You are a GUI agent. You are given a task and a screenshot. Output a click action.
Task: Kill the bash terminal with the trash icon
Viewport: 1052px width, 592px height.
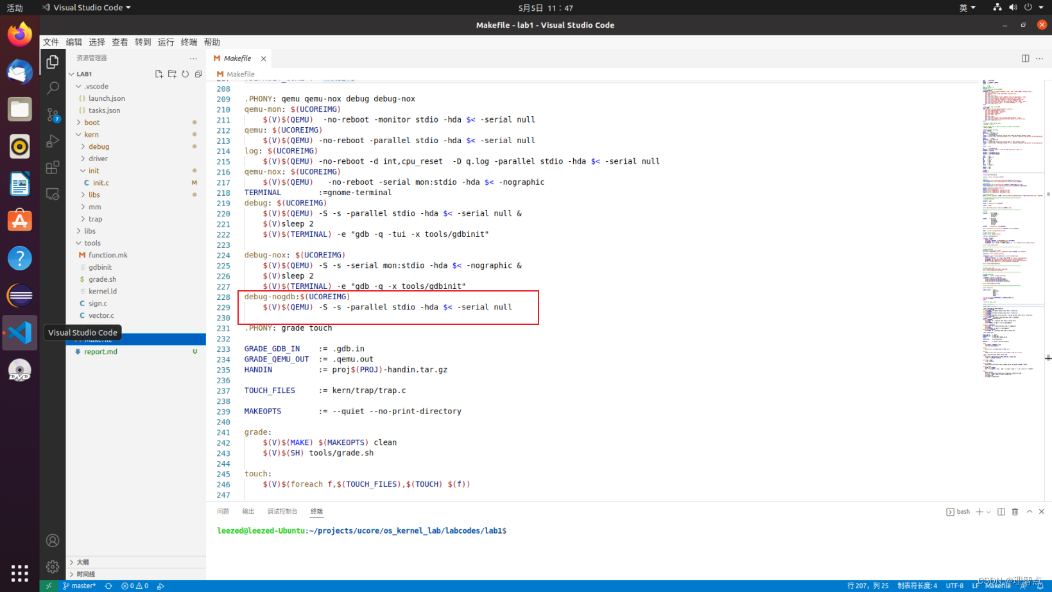tap(1015, 512)
